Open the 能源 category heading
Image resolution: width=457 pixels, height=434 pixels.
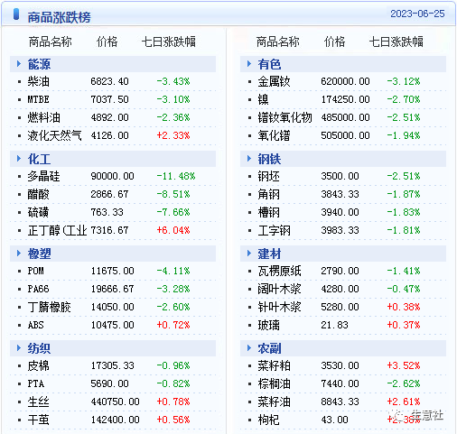pos(39,64)
